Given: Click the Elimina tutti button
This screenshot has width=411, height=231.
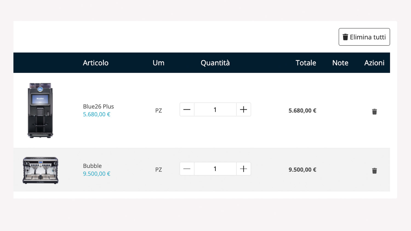Looking at the screenshot, I should (364, 37).
